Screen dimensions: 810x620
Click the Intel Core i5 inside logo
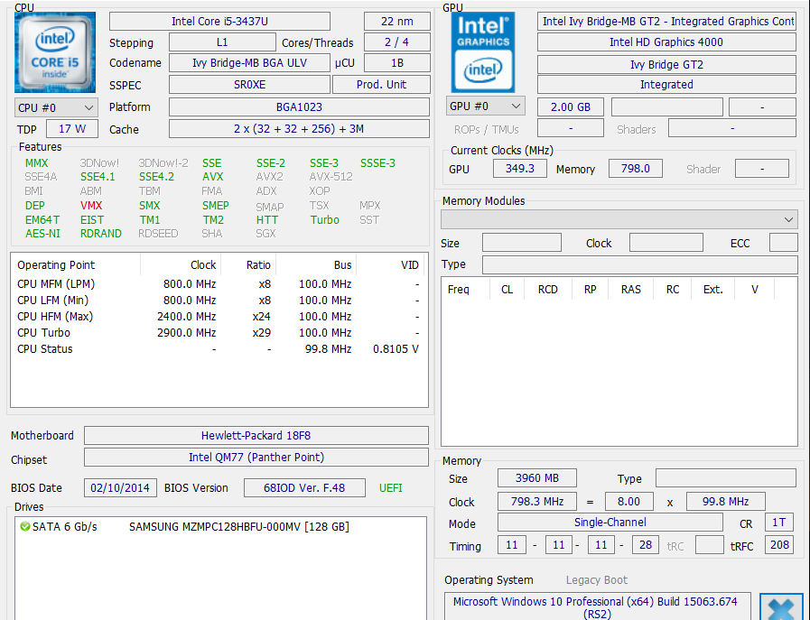point(55,52)
